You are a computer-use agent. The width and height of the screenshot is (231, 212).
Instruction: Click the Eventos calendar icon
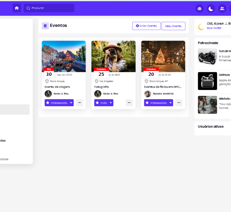45,26
